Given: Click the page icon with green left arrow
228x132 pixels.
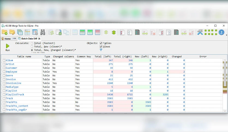Looking at the screenshot, I should (x=184, y=32).
